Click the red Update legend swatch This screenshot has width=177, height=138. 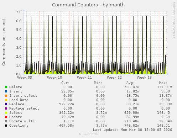coord(6,117)
